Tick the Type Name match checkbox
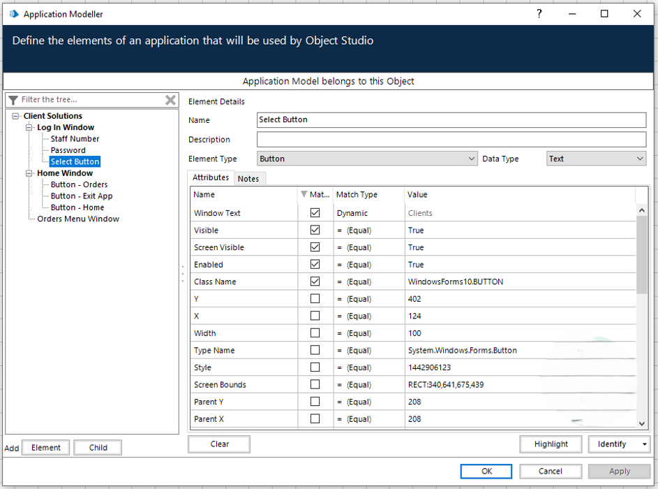This screenshot has height=489, width=658. click(315, 350)
